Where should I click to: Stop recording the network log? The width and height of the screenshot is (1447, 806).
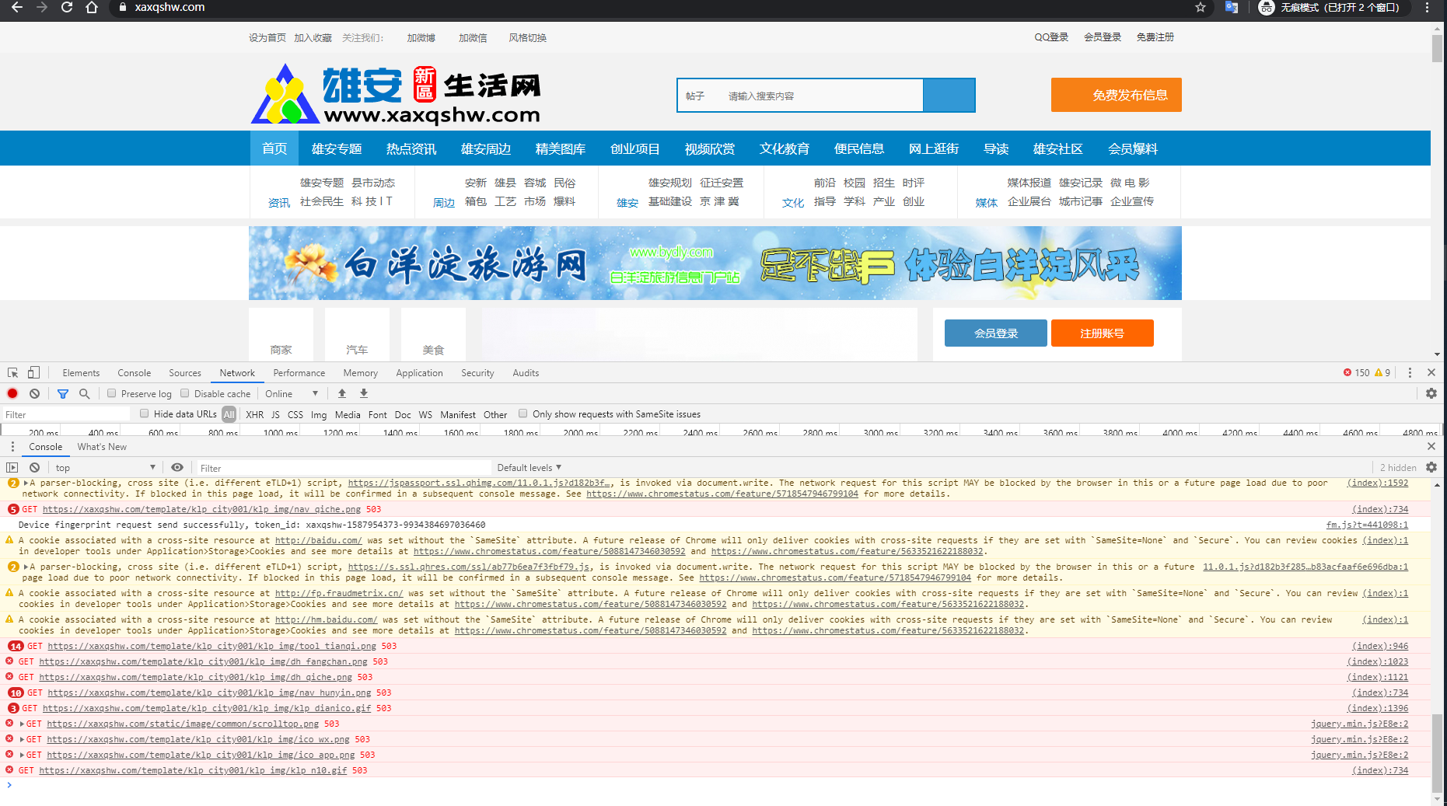click(12, 394)
